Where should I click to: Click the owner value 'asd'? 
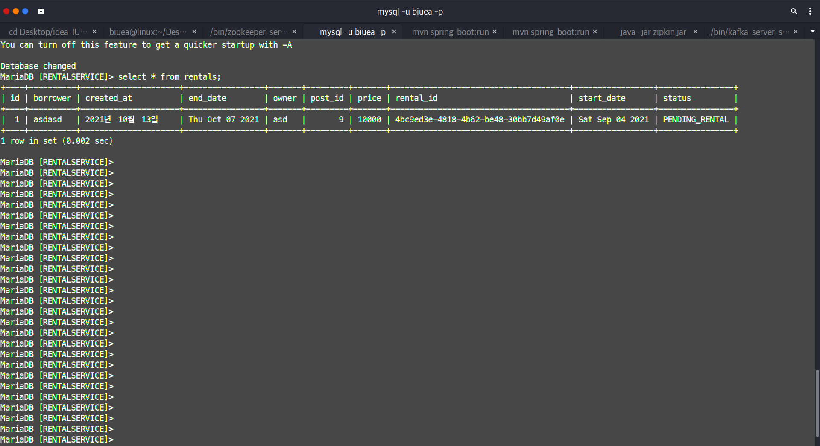coord(280,120)
